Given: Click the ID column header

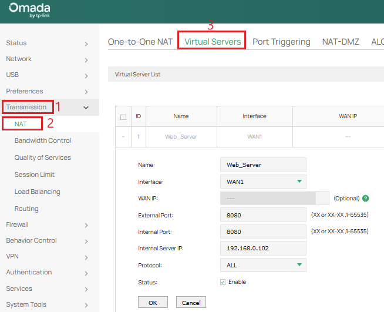Looking at the screenshot, I should coord(139,116).
